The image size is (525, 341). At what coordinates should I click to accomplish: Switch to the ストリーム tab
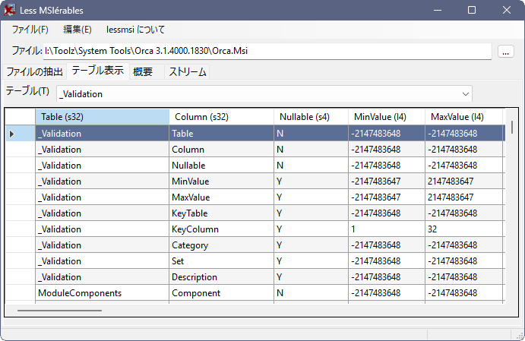[187, 71]
